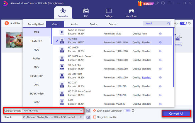This screenshot has width=195, height=123.
Task: Switch to the MV tab
Action: pos(86,13)
